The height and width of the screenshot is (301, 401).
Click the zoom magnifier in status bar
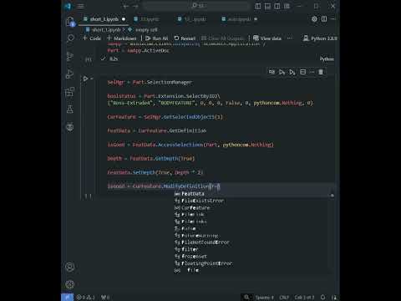(246, 298)
